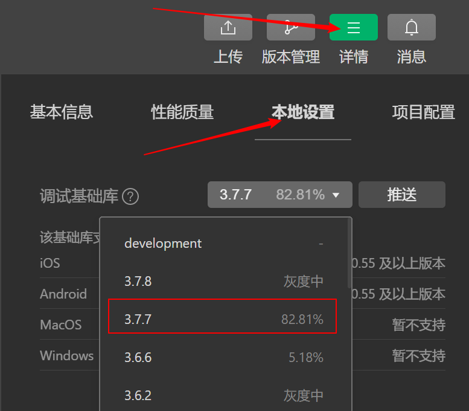This screenshot has height=411, width=469.
Task: Open version management branch icon
Action: (291, 27)
